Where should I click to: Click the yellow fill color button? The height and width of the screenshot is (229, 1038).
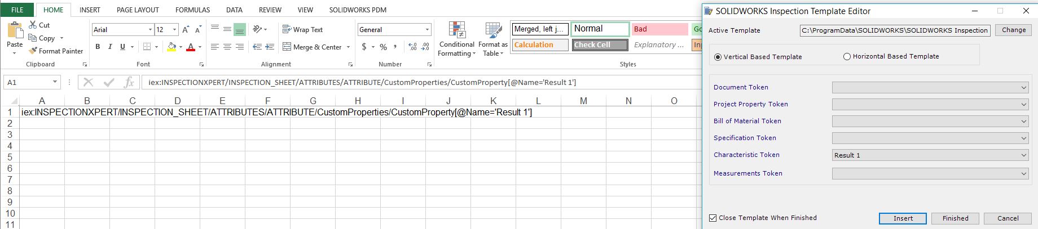click(171, 47)
